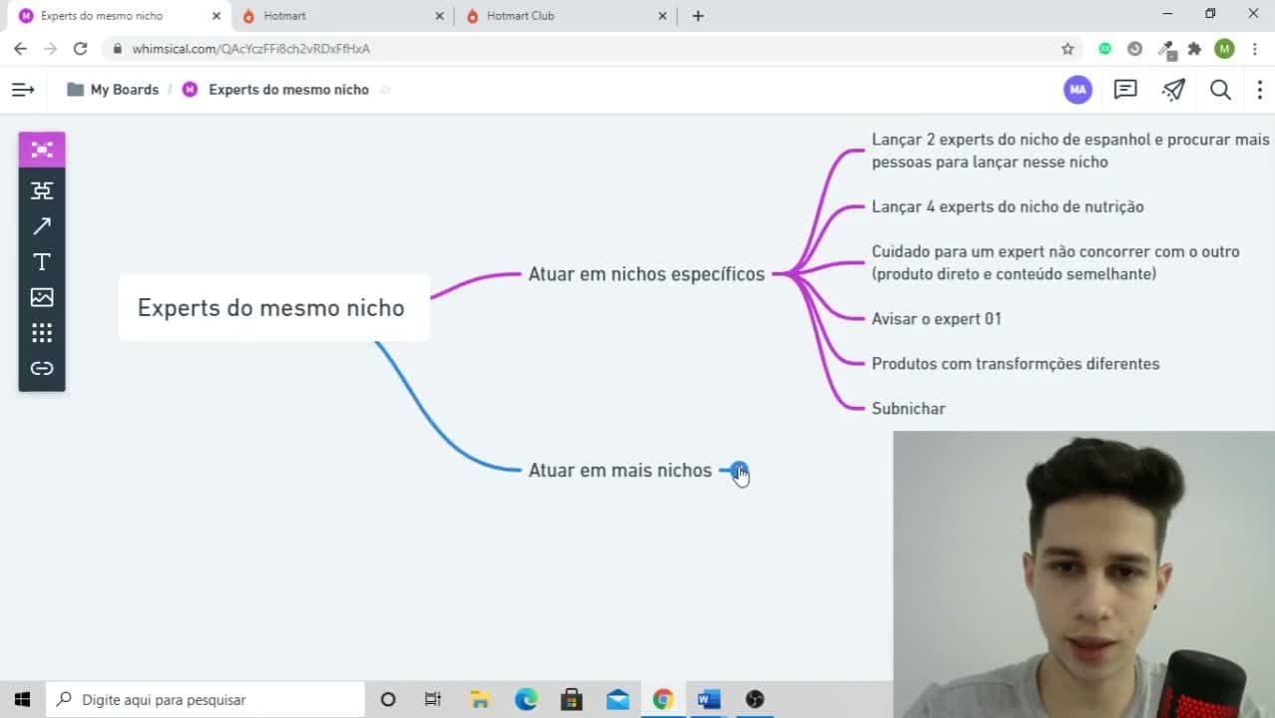Viewport: 1275px width, 718px height.
Task: Select the Experts do mesmo nicho browser tab
Action: click(x=117, y=16)
